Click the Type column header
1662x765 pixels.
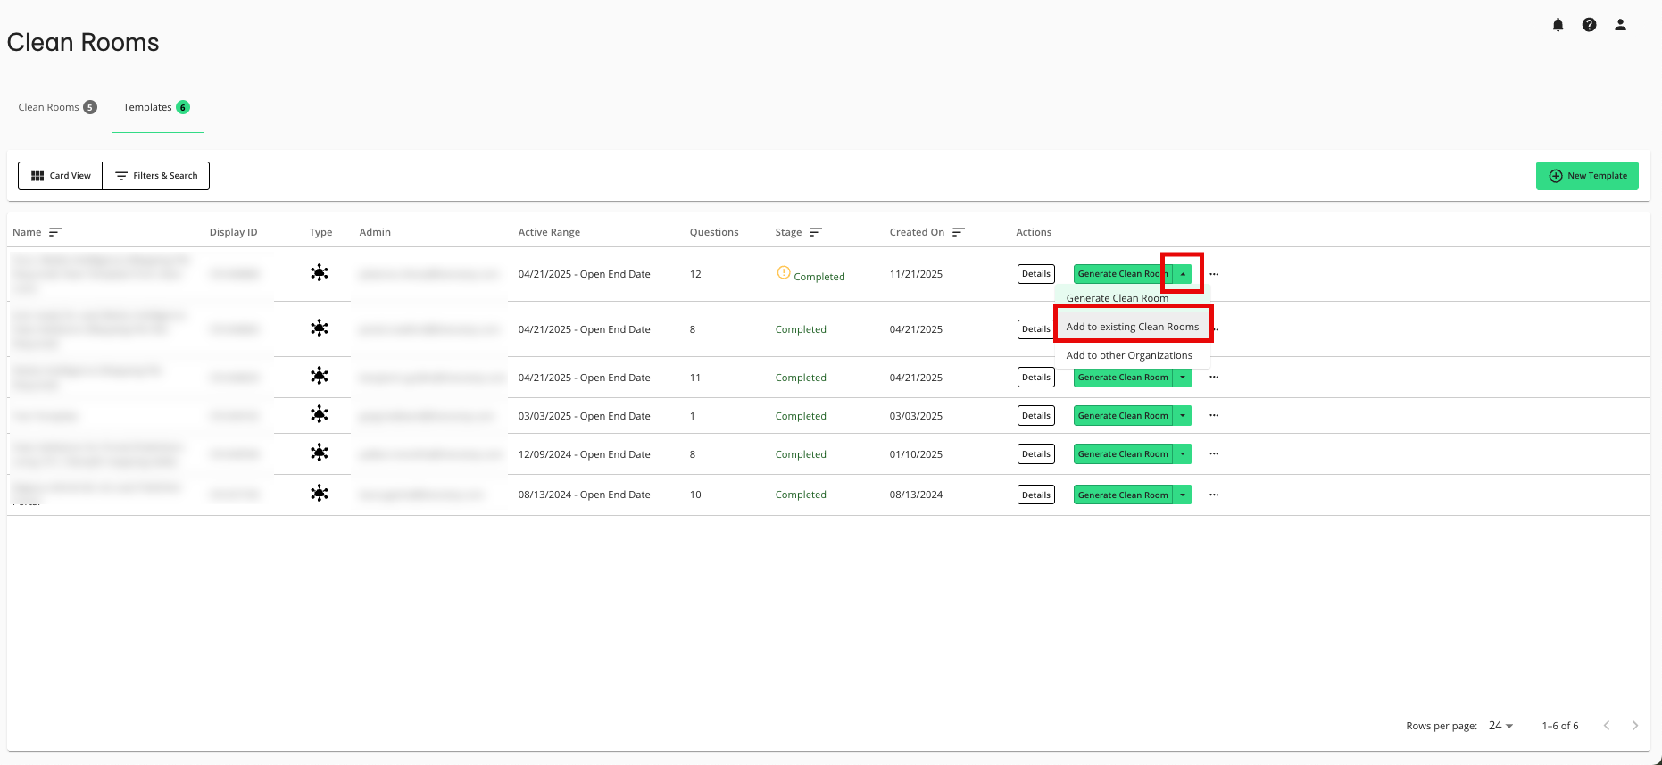tap(320, 232)
